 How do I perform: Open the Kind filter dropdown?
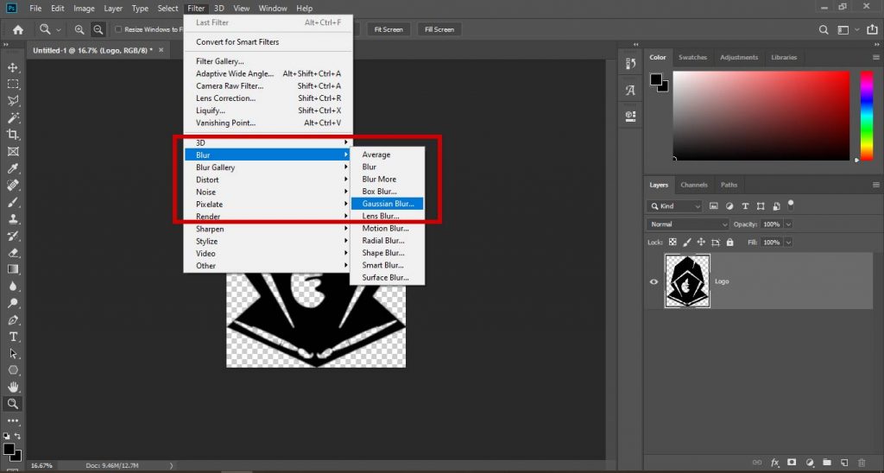[x=674, y=206]
